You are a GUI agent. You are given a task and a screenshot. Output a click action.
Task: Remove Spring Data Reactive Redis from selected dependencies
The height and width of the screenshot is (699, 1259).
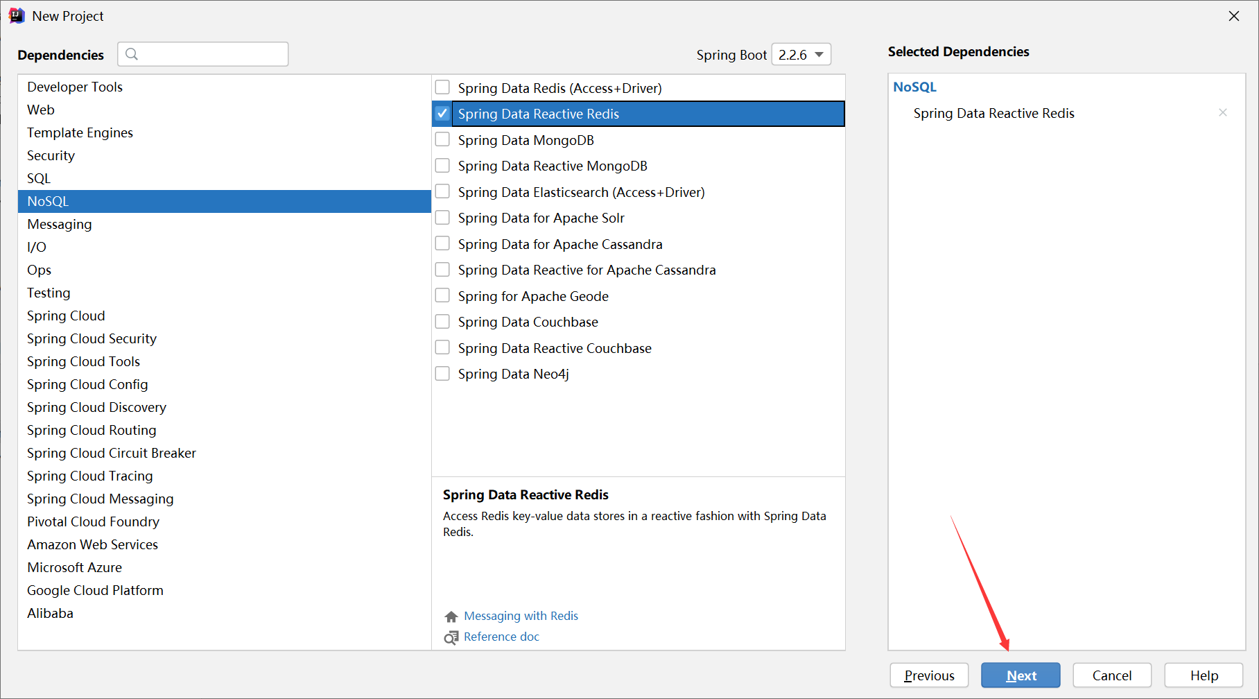(x=1223, y=112)
